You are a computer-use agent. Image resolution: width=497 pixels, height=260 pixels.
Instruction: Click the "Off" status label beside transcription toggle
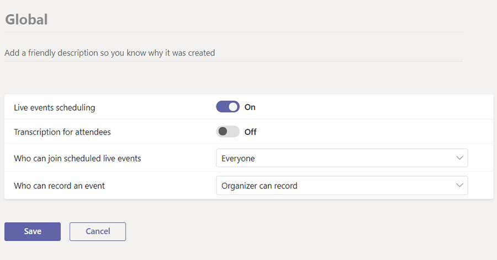point(250,132)
